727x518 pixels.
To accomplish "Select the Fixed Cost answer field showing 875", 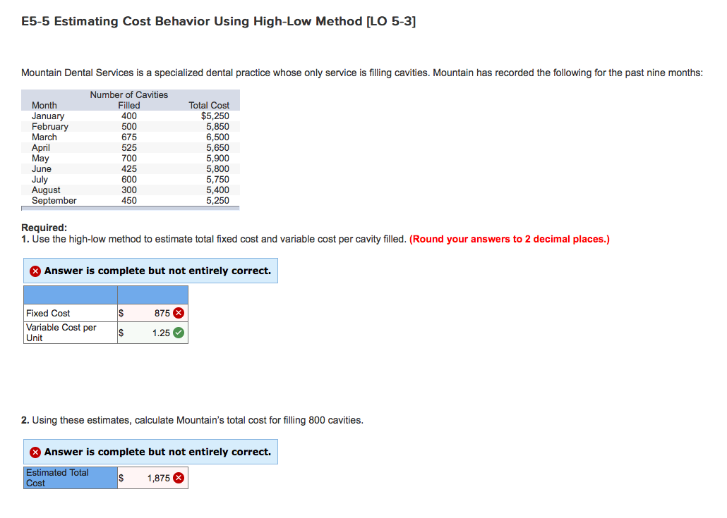I will [x=152, y=313].
